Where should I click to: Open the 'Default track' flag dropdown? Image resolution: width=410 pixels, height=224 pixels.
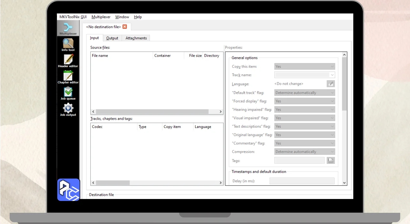click(305, 93)
